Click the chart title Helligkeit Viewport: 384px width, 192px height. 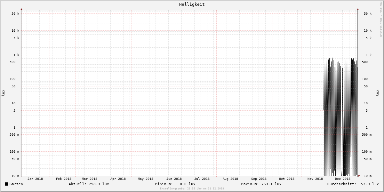click(192, 4)
